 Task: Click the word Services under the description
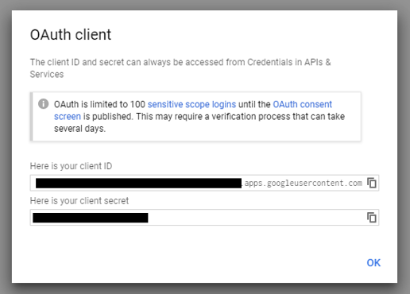click(x=47, y=75)
